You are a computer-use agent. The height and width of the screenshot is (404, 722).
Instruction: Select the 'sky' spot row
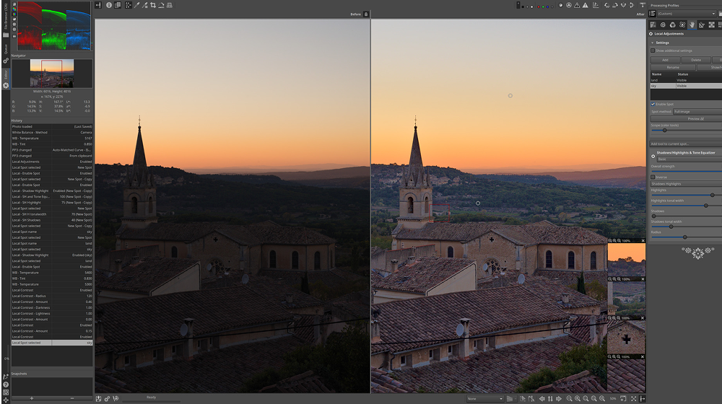(686, 86)
